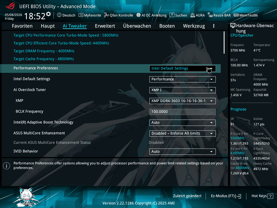Click the settings list scrollbar
The width and height of the screenshot is (277, 208).
224,43
